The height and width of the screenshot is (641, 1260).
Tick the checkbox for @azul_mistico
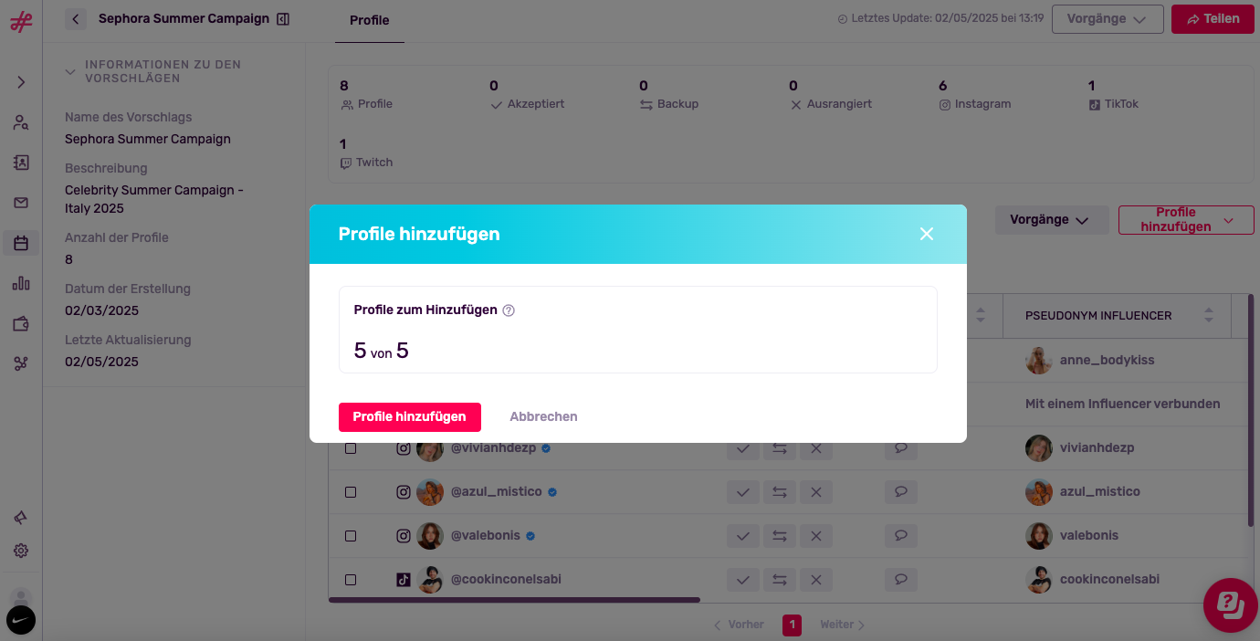click(x=351, y=492)
